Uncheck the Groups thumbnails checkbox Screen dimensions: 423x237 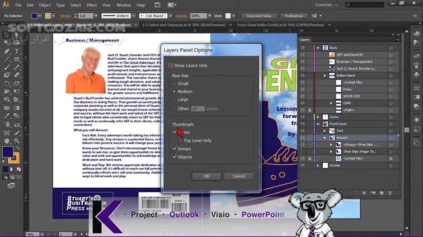175,149
